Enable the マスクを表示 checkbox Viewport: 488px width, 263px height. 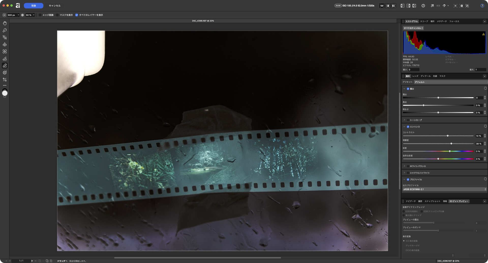point(57,15)
